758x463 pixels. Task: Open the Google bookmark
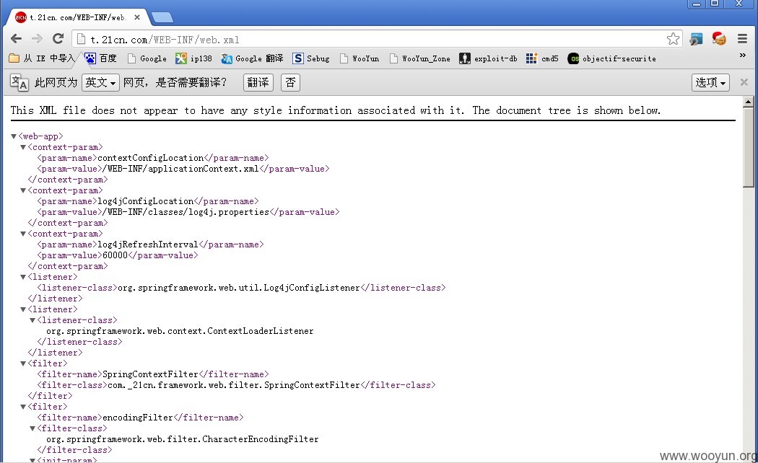[x=147, y=58]
